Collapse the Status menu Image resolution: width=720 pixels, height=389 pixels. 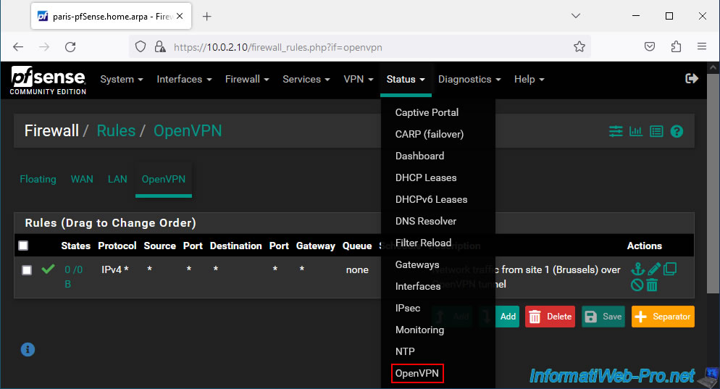[406, 79]
